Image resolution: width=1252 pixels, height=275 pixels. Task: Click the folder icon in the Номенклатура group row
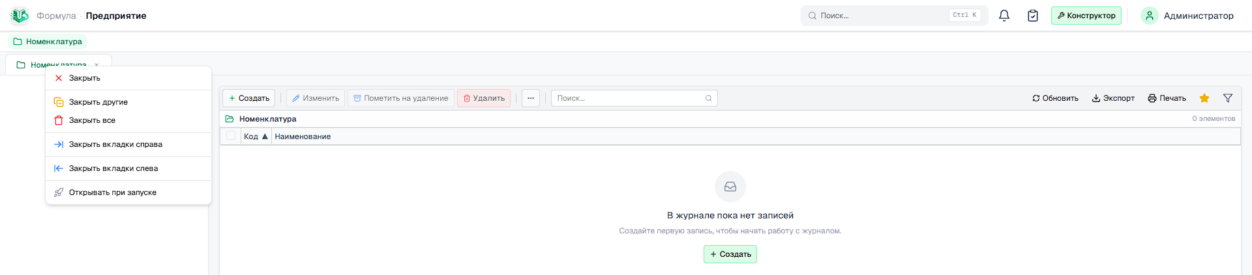(x=230, y=119)
